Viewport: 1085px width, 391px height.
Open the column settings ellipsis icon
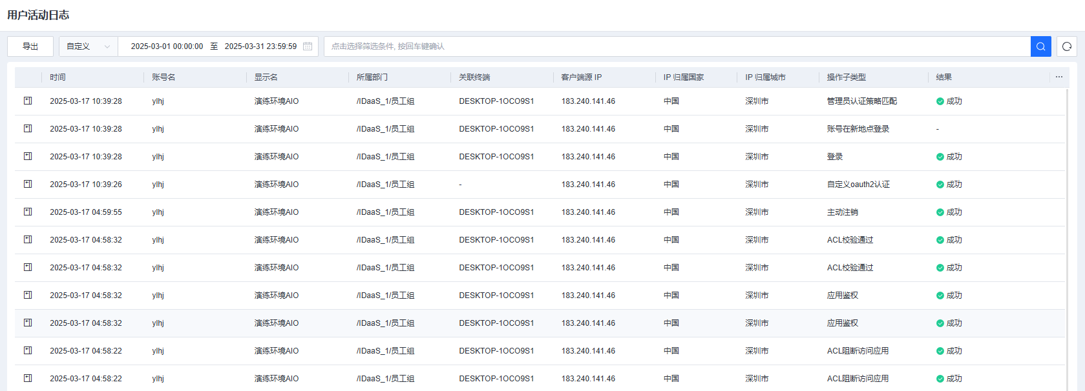[1059, 77]
